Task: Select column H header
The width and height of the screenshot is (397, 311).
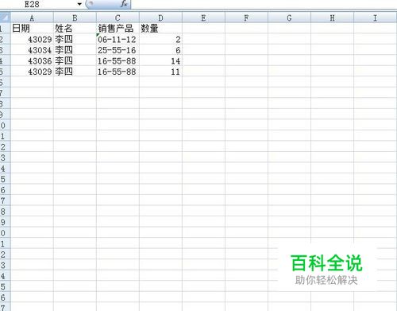Action: 332,18
